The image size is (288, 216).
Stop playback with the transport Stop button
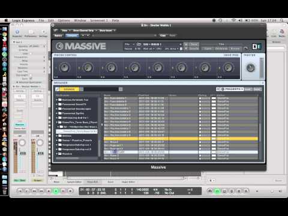[49, 191]
